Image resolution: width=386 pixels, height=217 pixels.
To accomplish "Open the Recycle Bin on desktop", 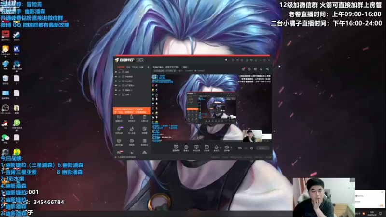I will [x=5, y=80].
